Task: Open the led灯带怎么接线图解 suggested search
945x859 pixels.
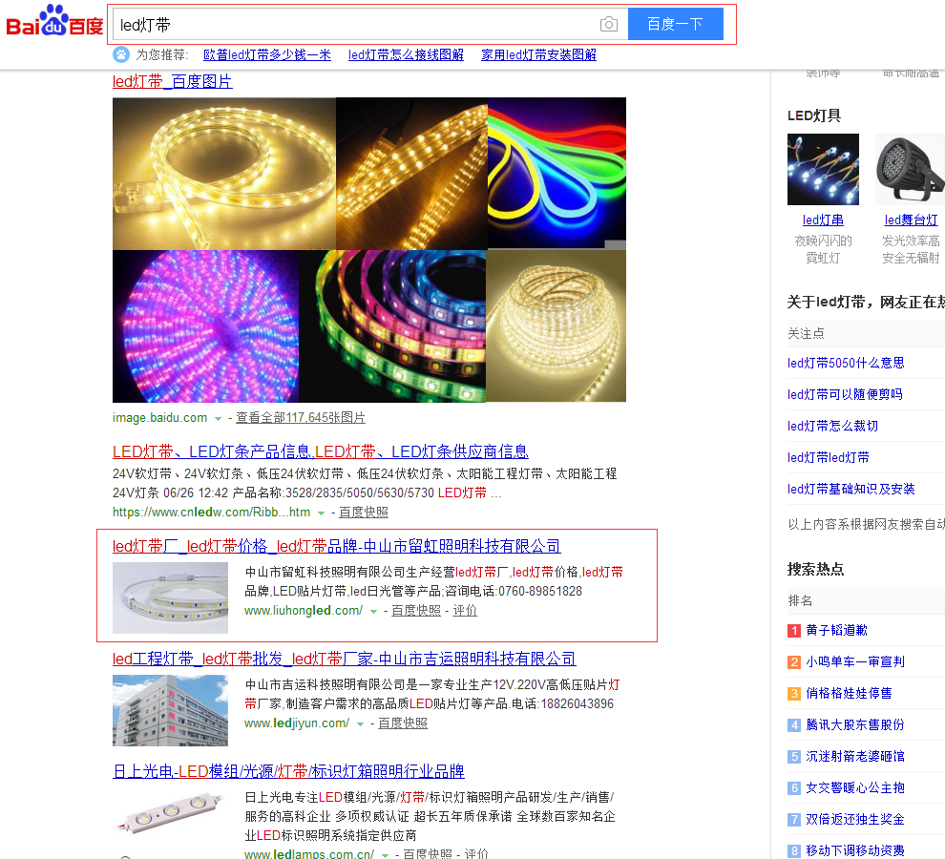Action: (x=406, y=55)
